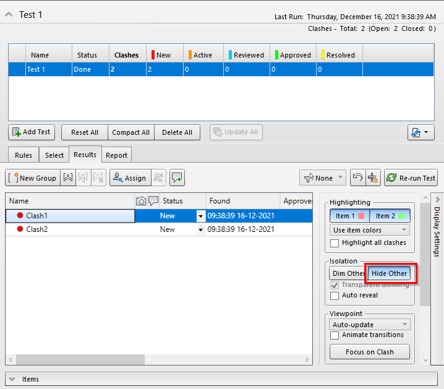The image size is (444, 389).
Task: Enable Animate transitions checkbox
Action: (335, 335)
